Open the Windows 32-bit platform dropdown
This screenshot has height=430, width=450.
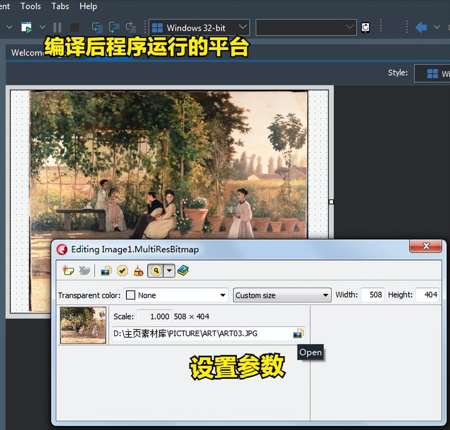coord(199,27)
